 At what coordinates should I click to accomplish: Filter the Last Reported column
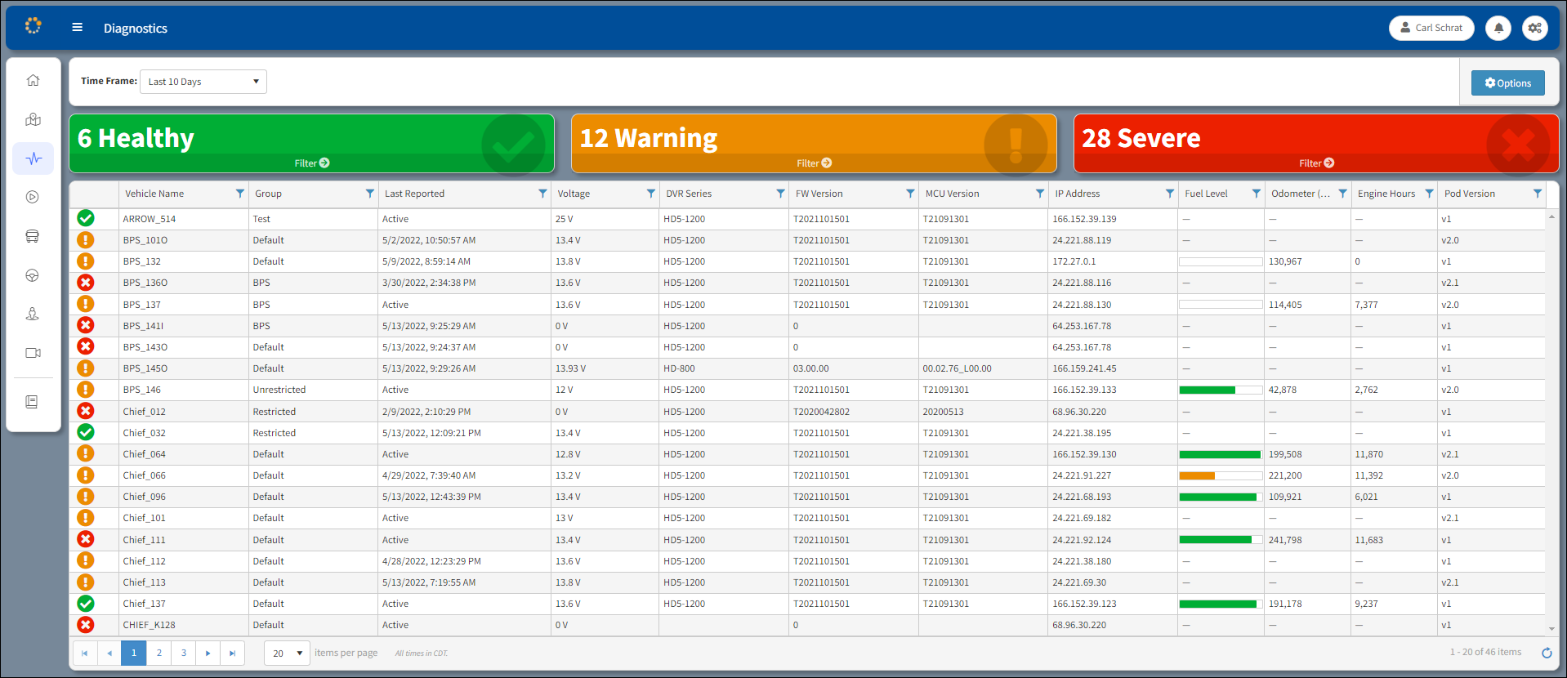point(542,194)
